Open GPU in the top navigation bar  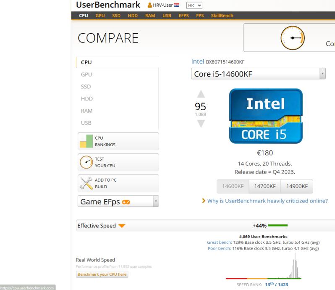pyautogui.click(x=100, y=16)
